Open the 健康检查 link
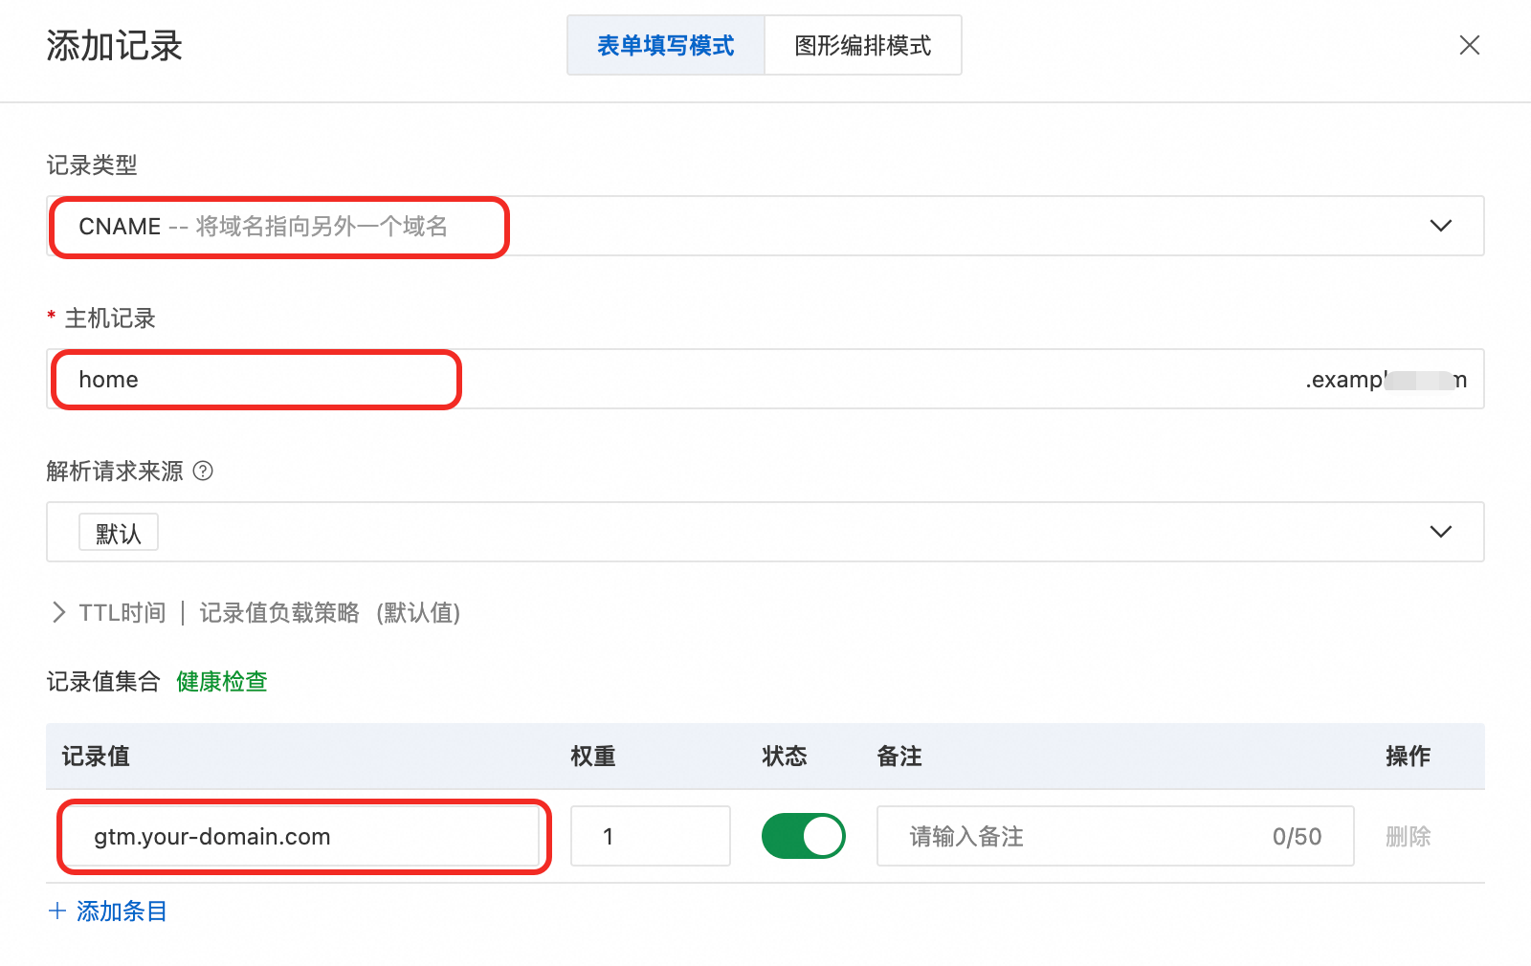Screen dimensions: 1531x966 (x=221, y=681)
